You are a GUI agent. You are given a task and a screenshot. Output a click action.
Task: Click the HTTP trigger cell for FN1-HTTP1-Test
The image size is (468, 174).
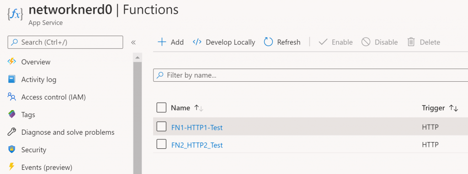point(430,127)
